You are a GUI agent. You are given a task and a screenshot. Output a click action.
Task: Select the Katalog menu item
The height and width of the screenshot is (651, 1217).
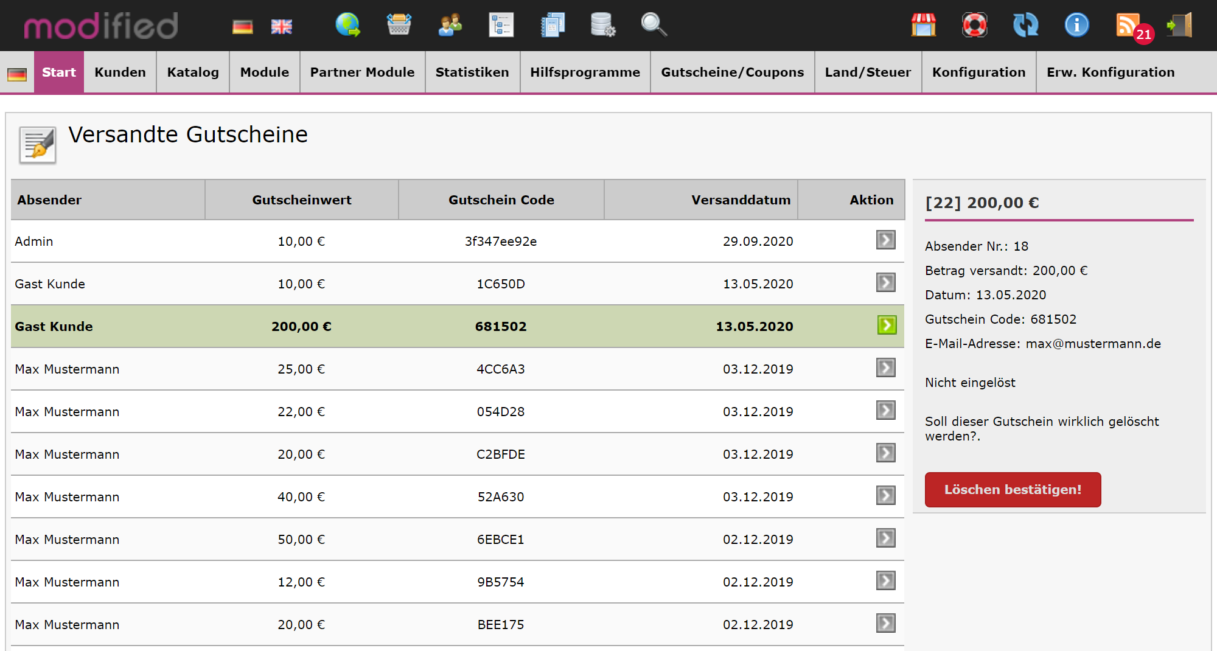point(192,72)
